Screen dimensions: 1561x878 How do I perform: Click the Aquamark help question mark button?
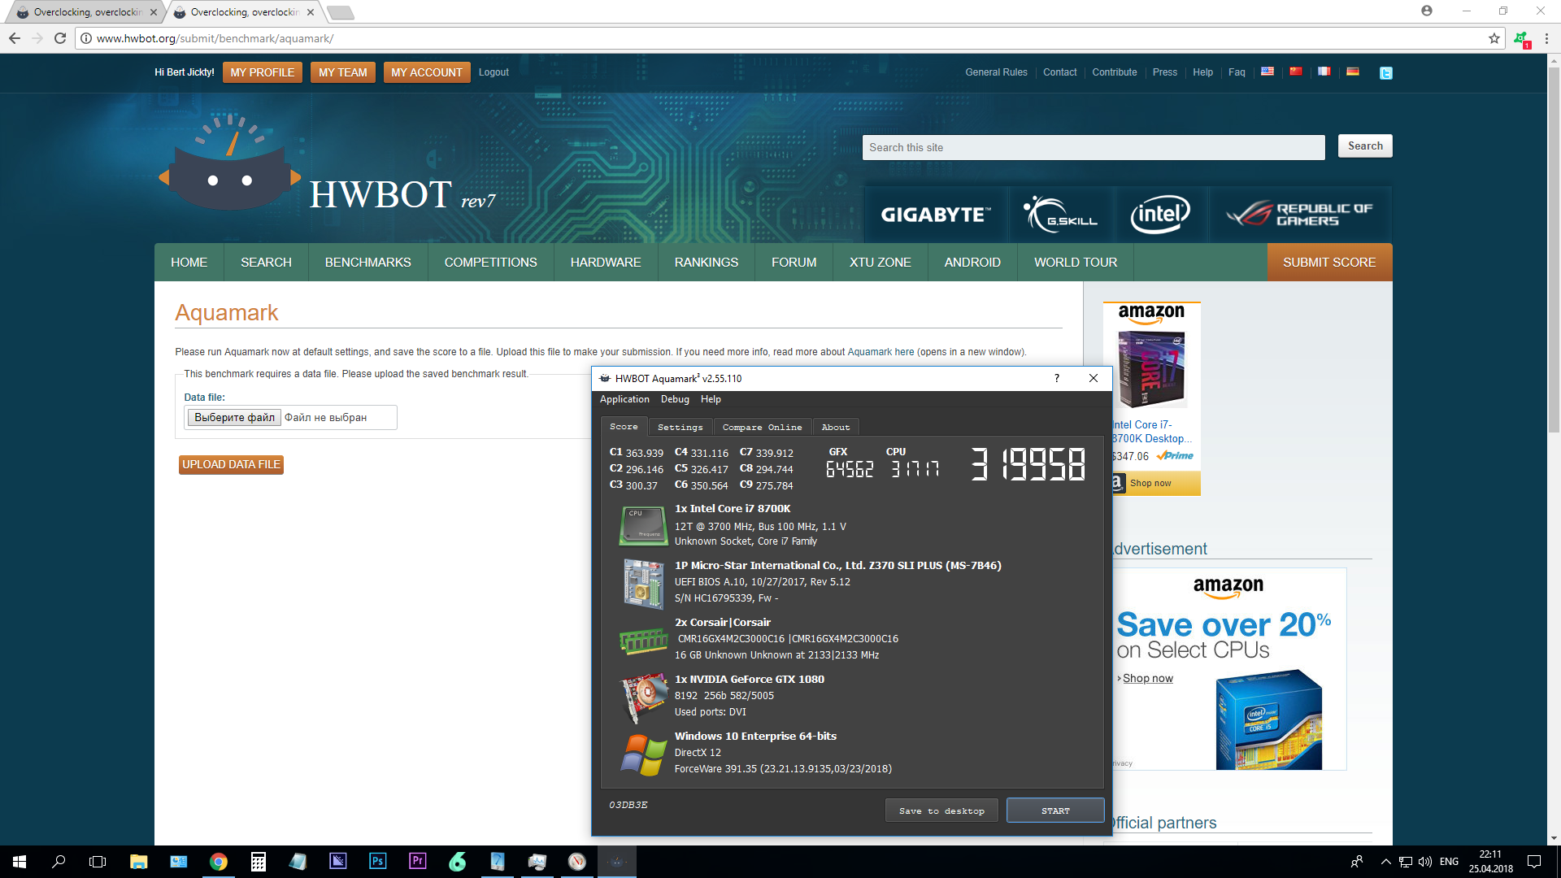1056,378
